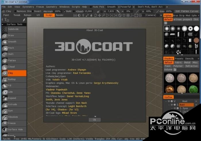
Task: Select the Refractive shader category
Action: (x=192, y=66)
